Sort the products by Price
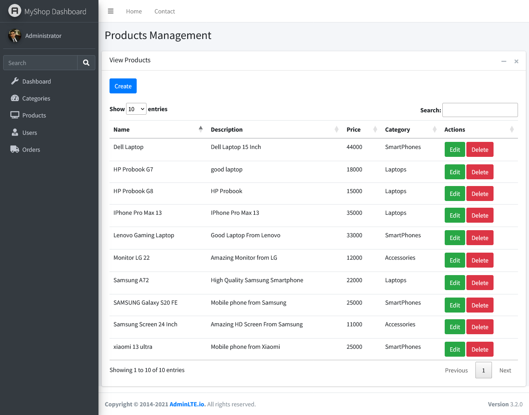 pos(353,130)
